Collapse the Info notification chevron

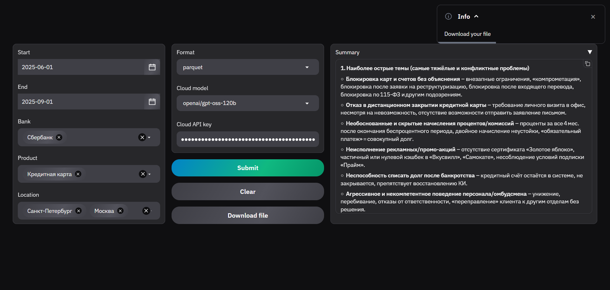tap(476, 16)
